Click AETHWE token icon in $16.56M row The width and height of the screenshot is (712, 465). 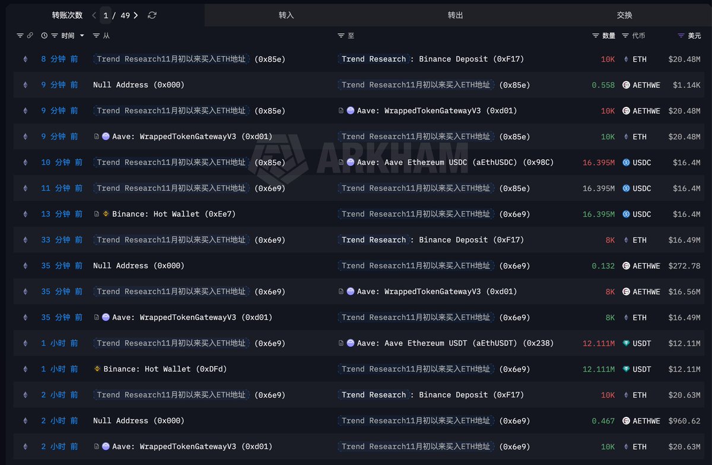point(626,292)
